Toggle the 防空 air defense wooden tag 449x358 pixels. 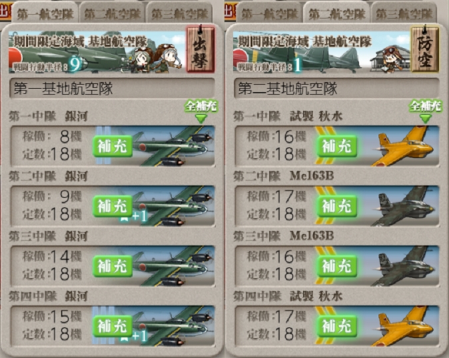pos(424,49)
